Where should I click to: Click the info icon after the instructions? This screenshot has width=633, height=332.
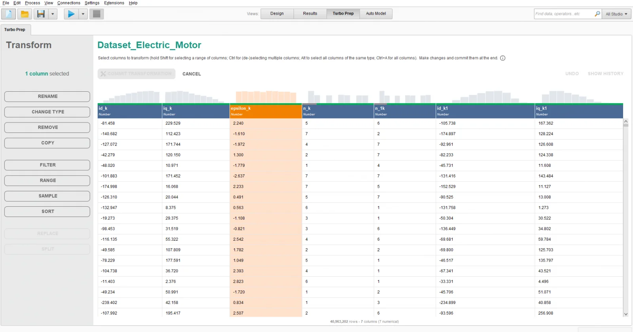503,58
